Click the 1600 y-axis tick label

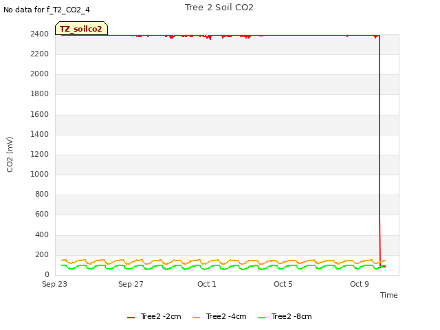[x=40, y=115]
